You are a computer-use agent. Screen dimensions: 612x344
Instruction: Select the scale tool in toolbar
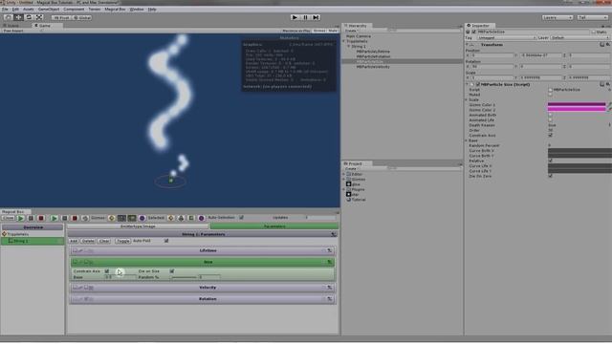[x=39, y=17]
